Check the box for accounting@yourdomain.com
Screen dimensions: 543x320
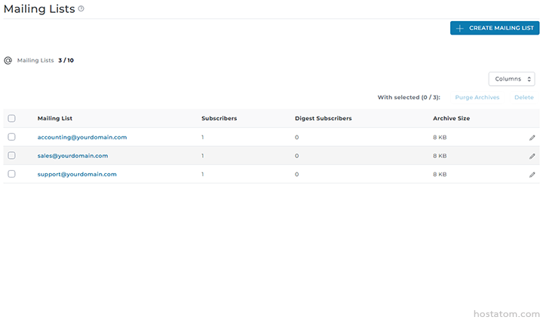coord(11,137)
